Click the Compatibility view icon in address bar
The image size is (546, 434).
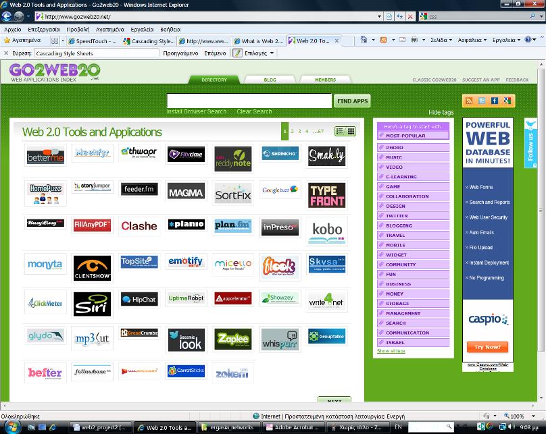(389, 16)
